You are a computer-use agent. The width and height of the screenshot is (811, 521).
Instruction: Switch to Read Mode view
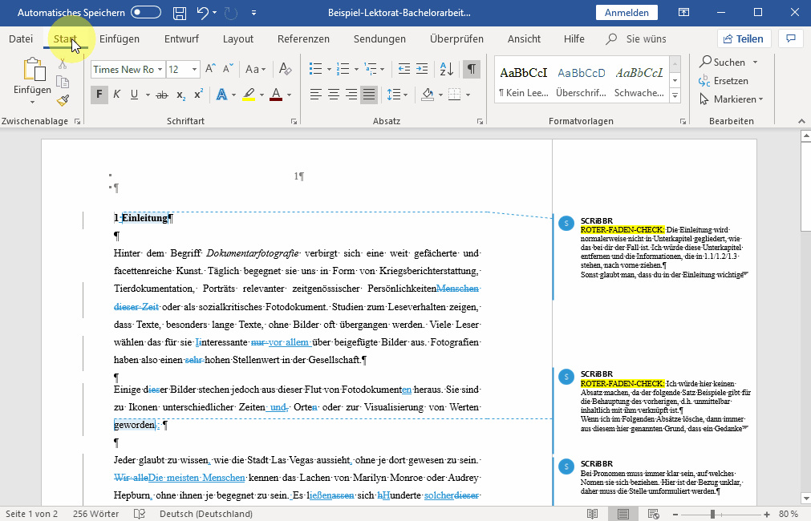[x=592, y=514]
